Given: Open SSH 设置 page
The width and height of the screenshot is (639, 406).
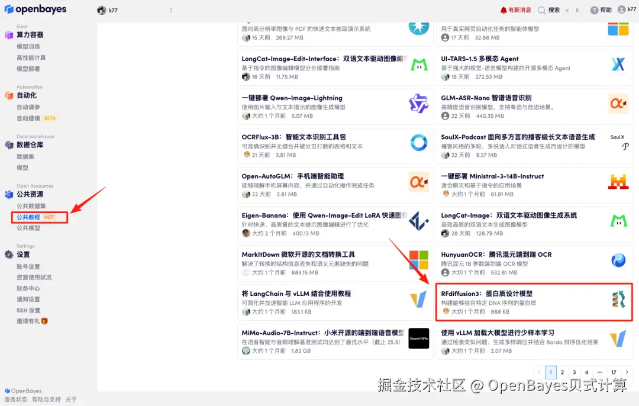Looking at the screenshot, I should (28, 310).
